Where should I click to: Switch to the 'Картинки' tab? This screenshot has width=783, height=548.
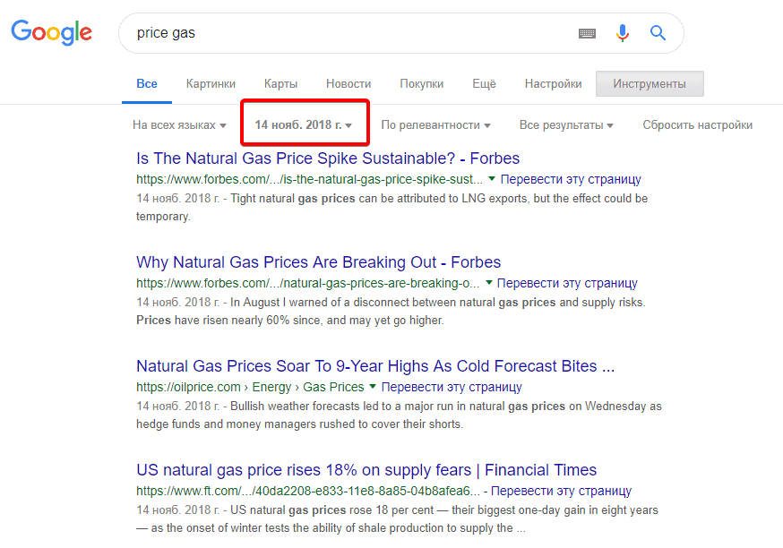(210, 82)
